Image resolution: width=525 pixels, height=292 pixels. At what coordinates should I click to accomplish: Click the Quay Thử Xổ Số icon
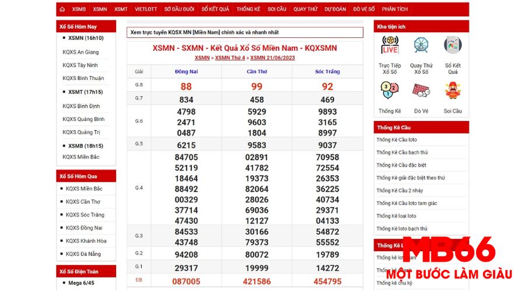421,46
